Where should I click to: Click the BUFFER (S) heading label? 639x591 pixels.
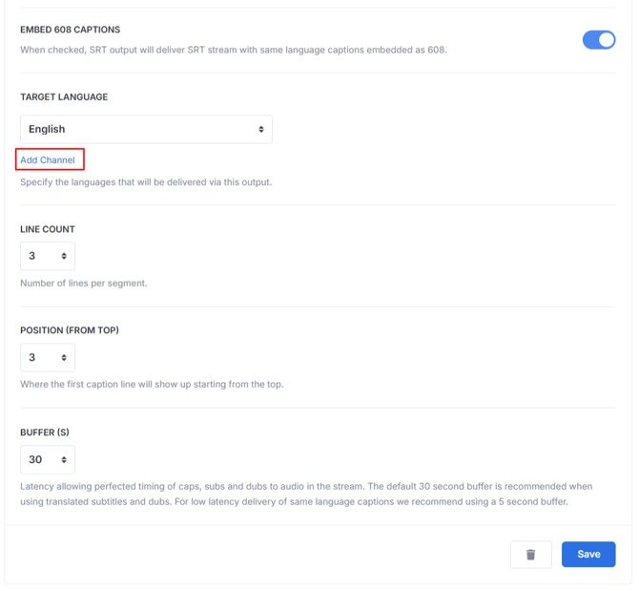tap(45, 433)
